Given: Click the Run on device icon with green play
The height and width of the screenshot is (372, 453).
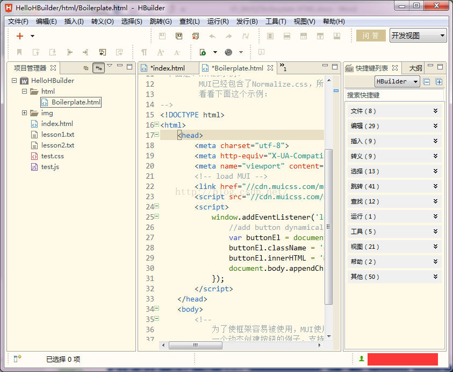Looking at the screenshot, I should tap(203, 52).
